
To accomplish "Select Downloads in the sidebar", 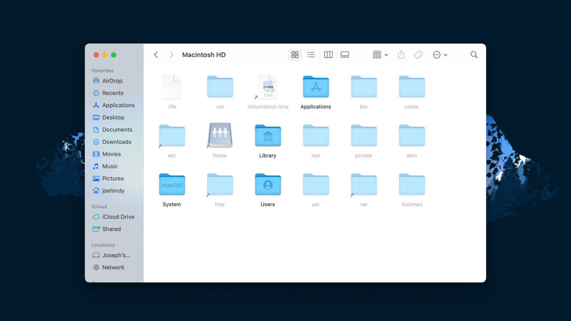I will pyautogui.click(x=116, y=142).
